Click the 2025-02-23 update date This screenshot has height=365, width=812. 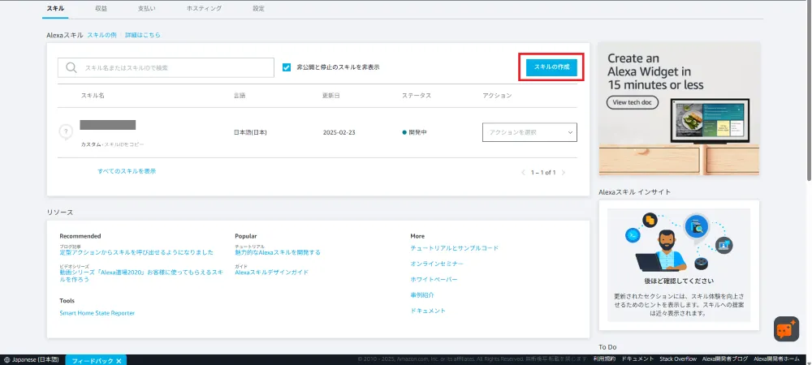[339, 132]
